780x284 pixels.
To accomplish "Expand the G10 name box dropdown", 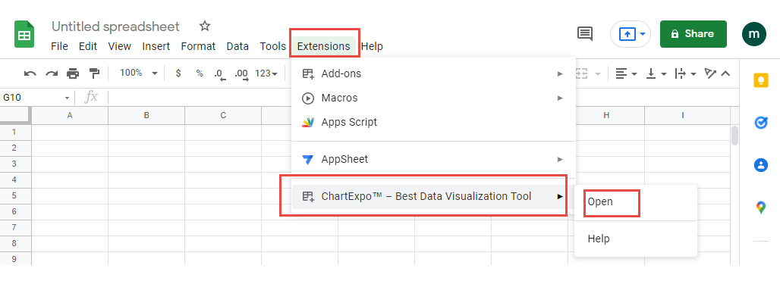I will click(68, 98).
